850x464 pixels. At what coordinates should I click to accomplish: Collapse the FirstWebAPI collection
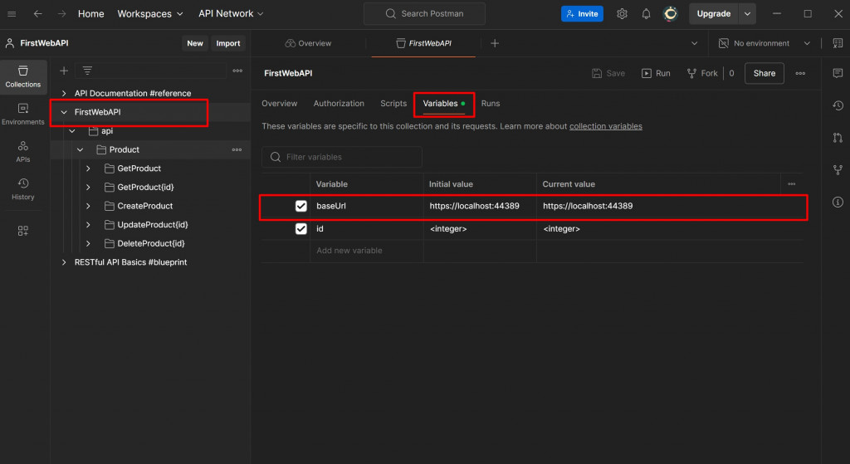pyautogui.click(x=64, y=112)
